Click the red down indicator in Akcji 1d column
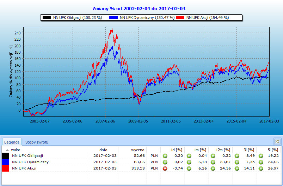This screenshot has height=186, width=283. [x=165, y=168]
